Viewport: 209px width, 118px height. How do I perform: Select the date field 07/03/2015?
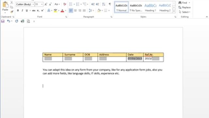pyautogui.click(x=135, y=59)
